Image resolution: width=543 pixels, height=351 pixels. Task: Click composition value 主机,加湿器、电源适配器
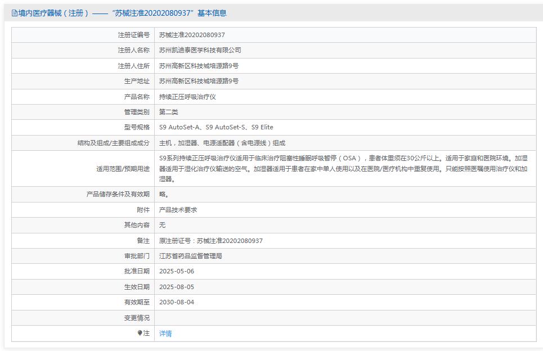point(222,143)
